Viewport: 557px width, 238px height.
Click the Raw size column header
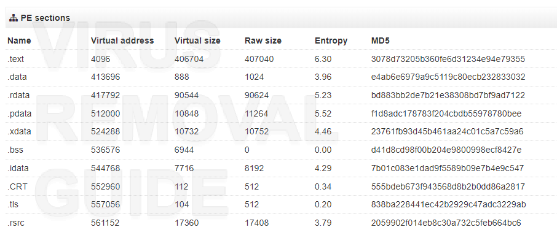click(x=263, y=40)
